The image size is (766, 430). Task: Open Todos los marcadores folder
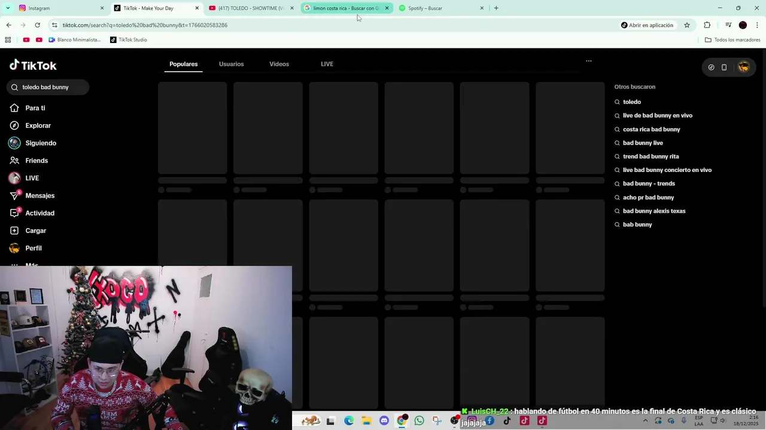point(732,40)
